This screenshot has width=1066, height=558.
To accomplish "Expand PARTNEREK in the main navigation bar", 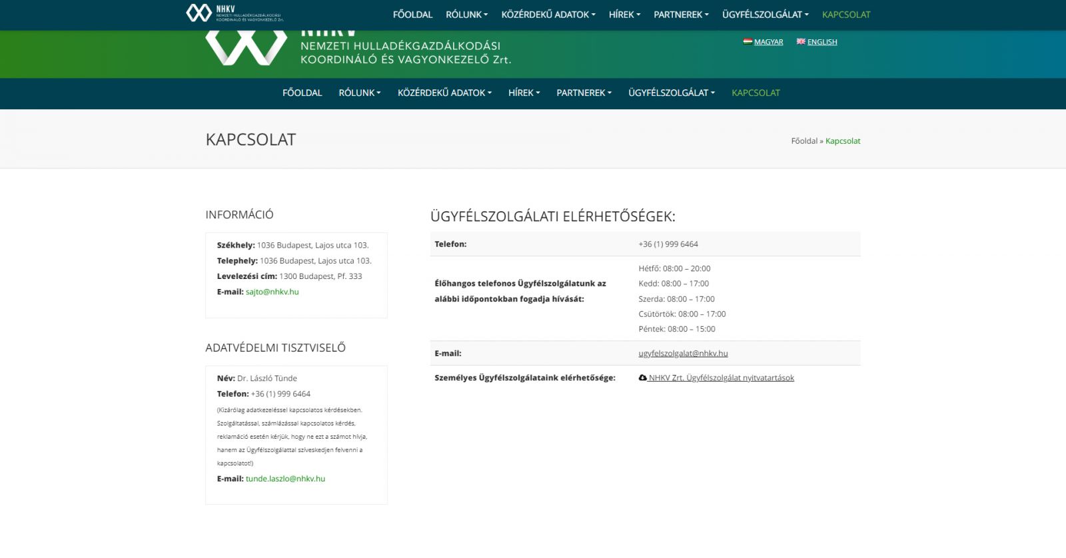I will click(584, 93).
